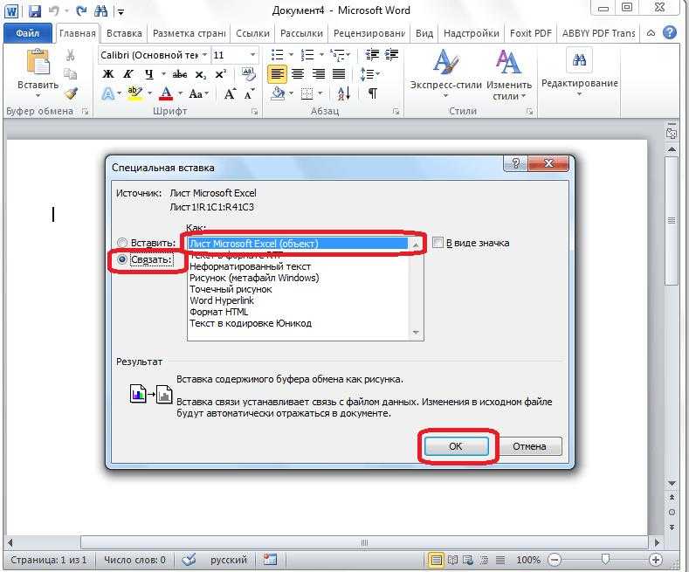Image resolution: width=689 pixels, height=572 pixels.
Task: Check the 'В виде значка' checkbox
Action: (x=438, y=243)
